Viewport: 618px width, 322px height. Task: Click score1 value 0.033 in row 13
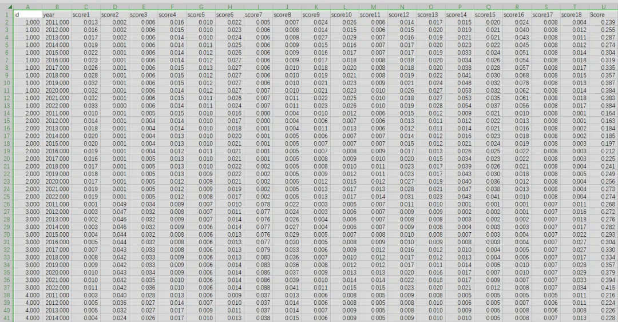(x=85, y=106)
